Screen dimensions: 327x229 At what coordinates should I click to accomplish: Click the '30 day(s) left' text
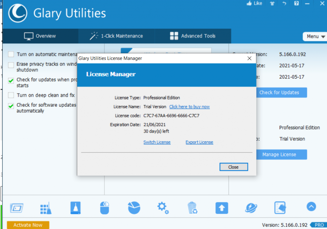point(156,131)
